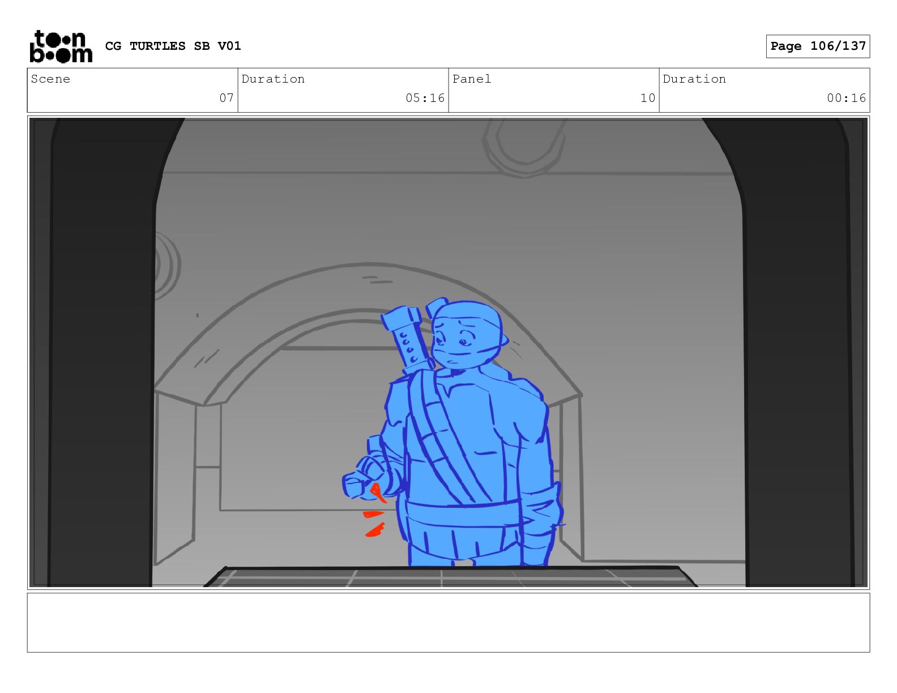Screen dimensions: 897x693
Task: Click scene duration value '05:16'
Action: (425, 98)
